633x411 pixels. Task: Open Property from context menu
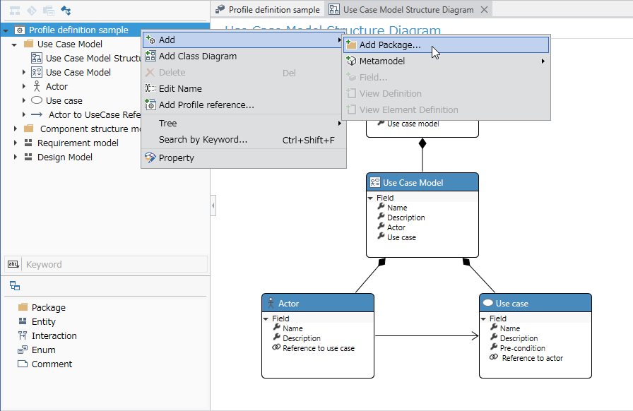[244, 158]
